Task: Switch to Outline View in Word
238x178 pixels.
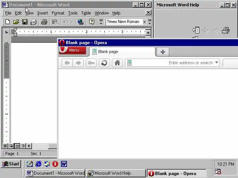Action: 23,146
